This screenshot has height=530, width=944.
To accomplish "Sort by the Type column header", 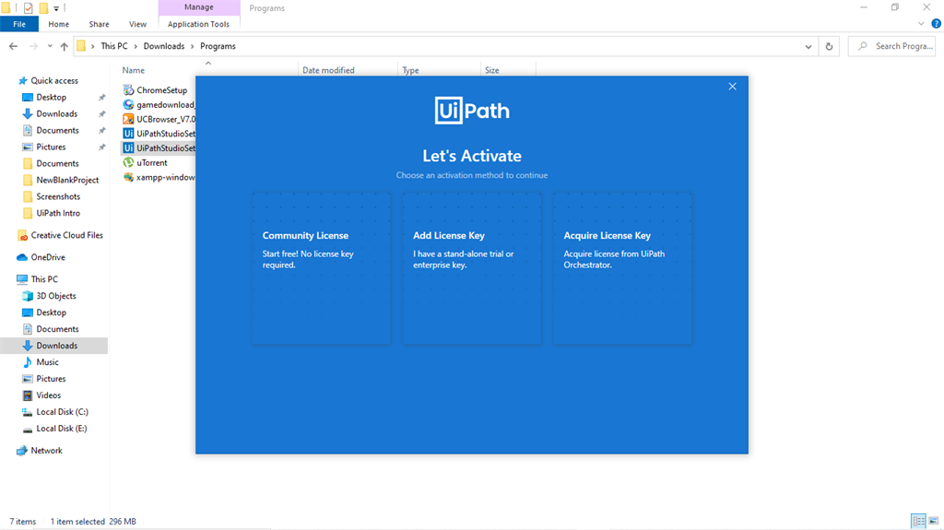I will tap(410, 70).
